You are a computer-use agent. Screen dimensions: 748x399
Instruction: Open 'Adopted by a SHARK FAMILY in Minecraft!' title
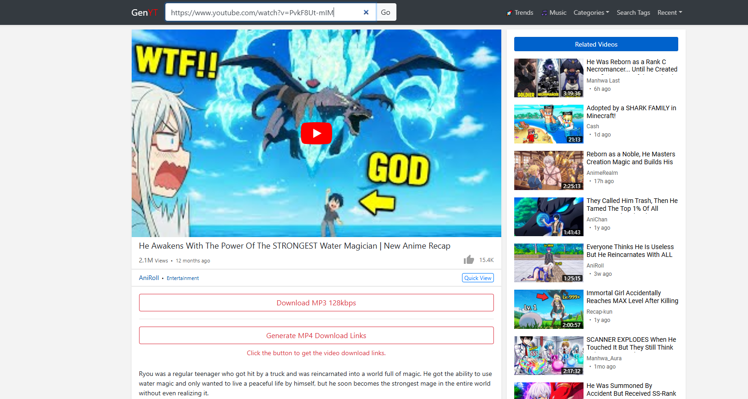pos(632,112)
